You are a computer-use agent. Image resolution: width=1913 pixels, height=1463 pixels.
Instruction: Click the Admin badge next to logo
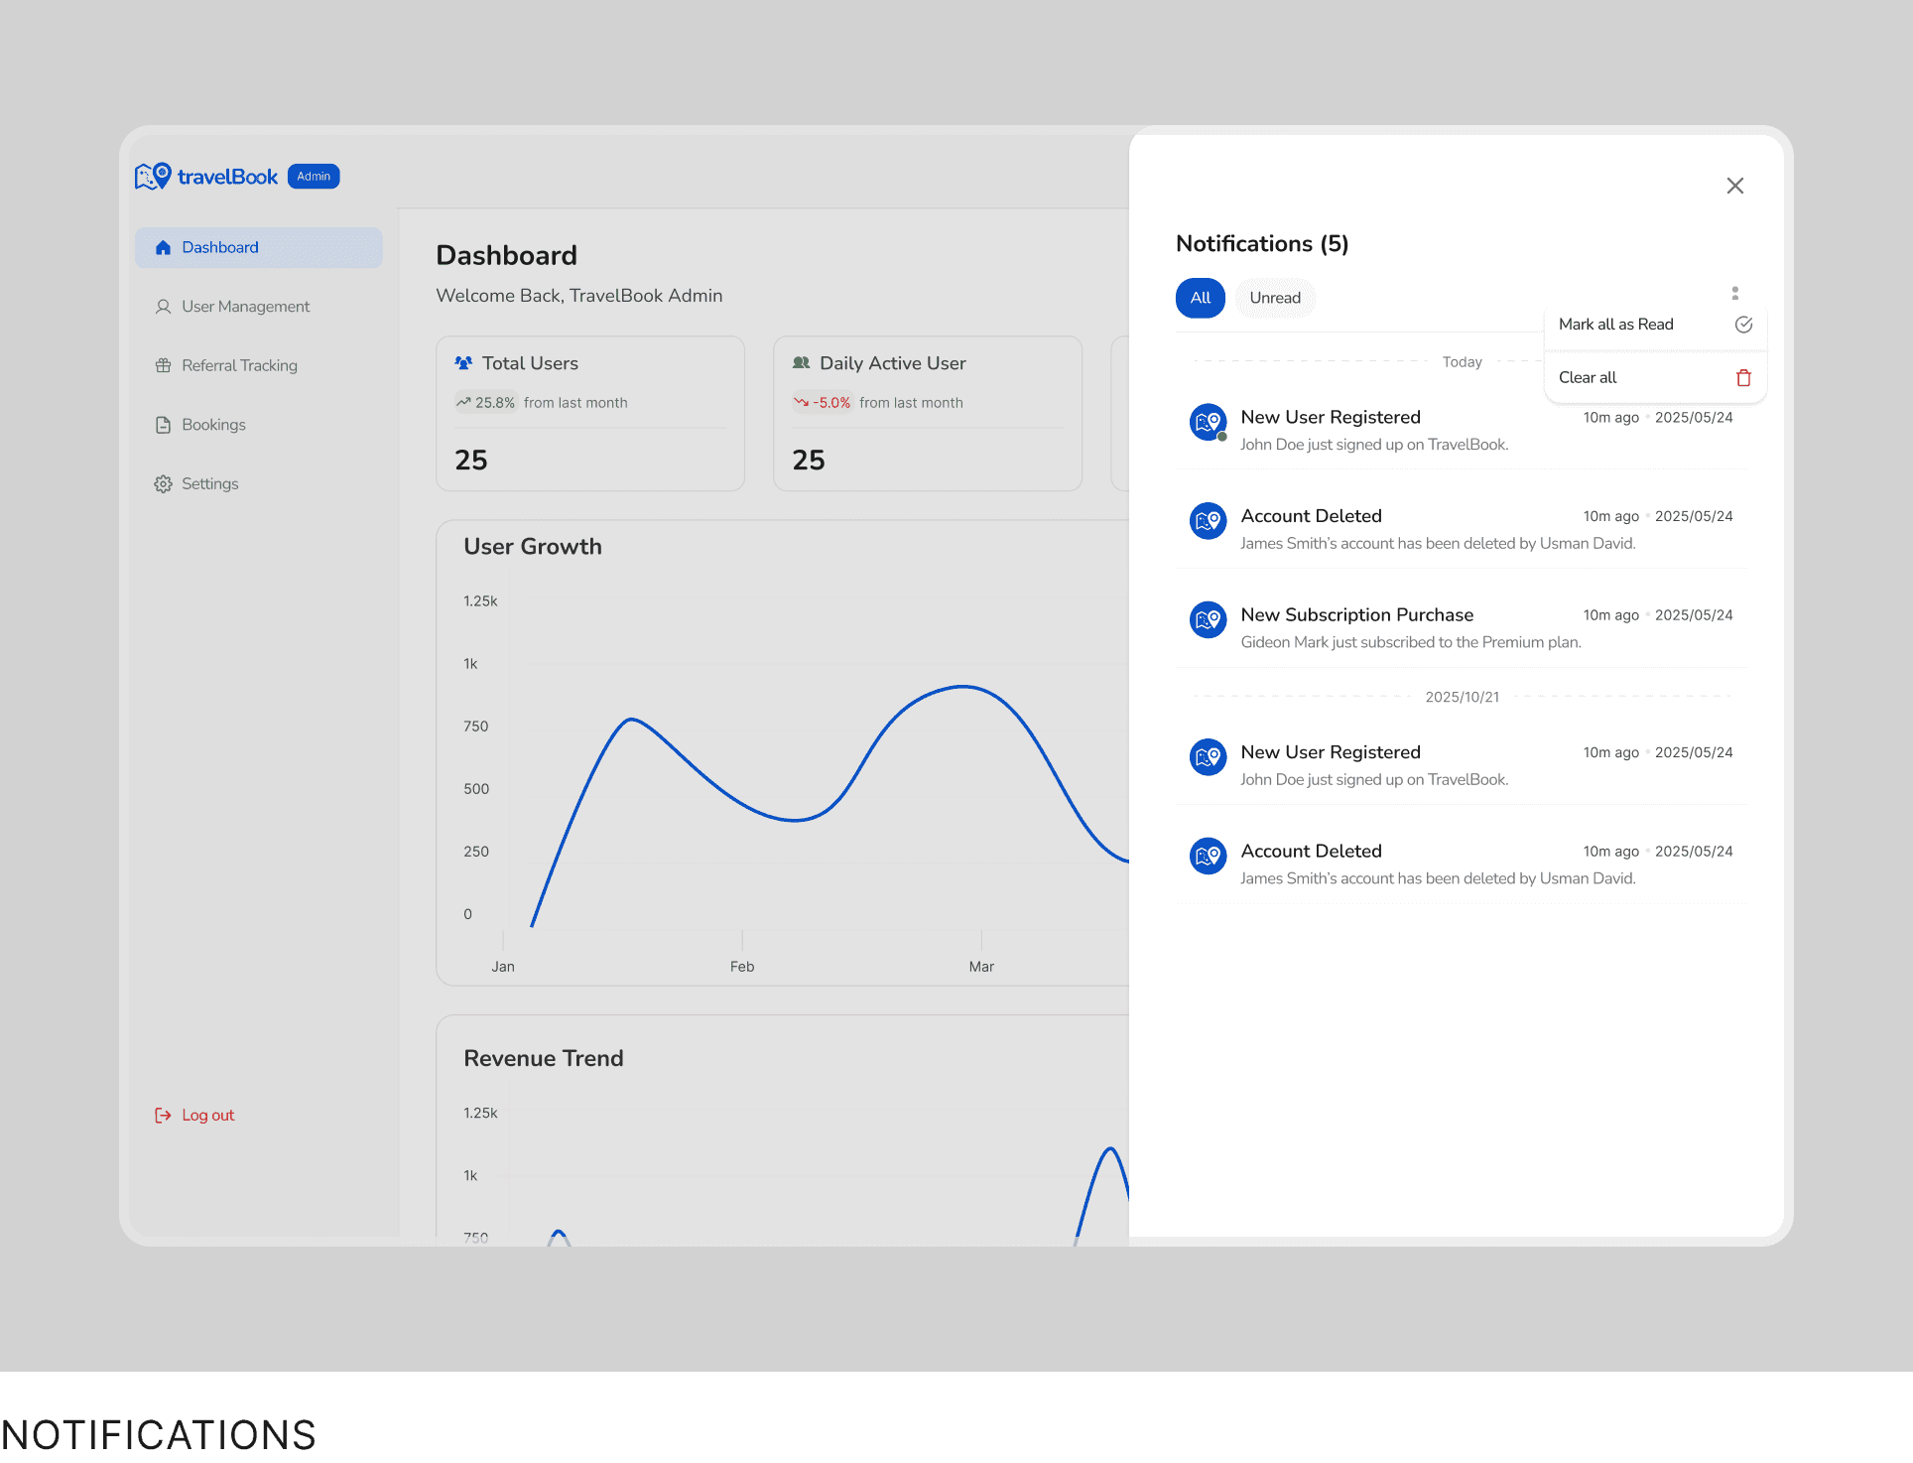[314, 177]
